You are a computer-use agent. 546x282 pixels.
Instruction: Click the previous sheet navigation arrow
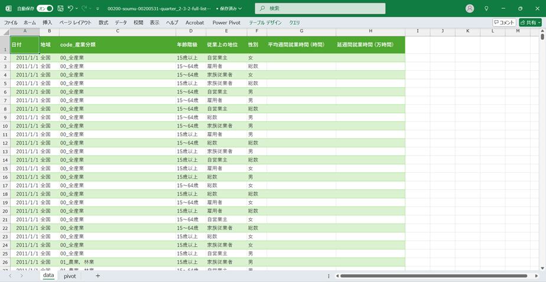click(10, 276)
